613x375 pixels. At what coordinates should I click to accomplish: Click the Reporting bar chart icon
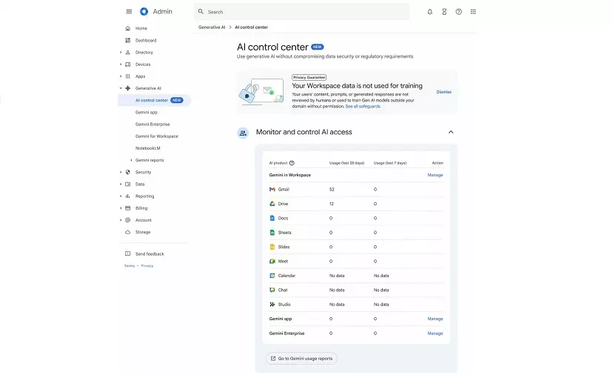pos(128,196)
